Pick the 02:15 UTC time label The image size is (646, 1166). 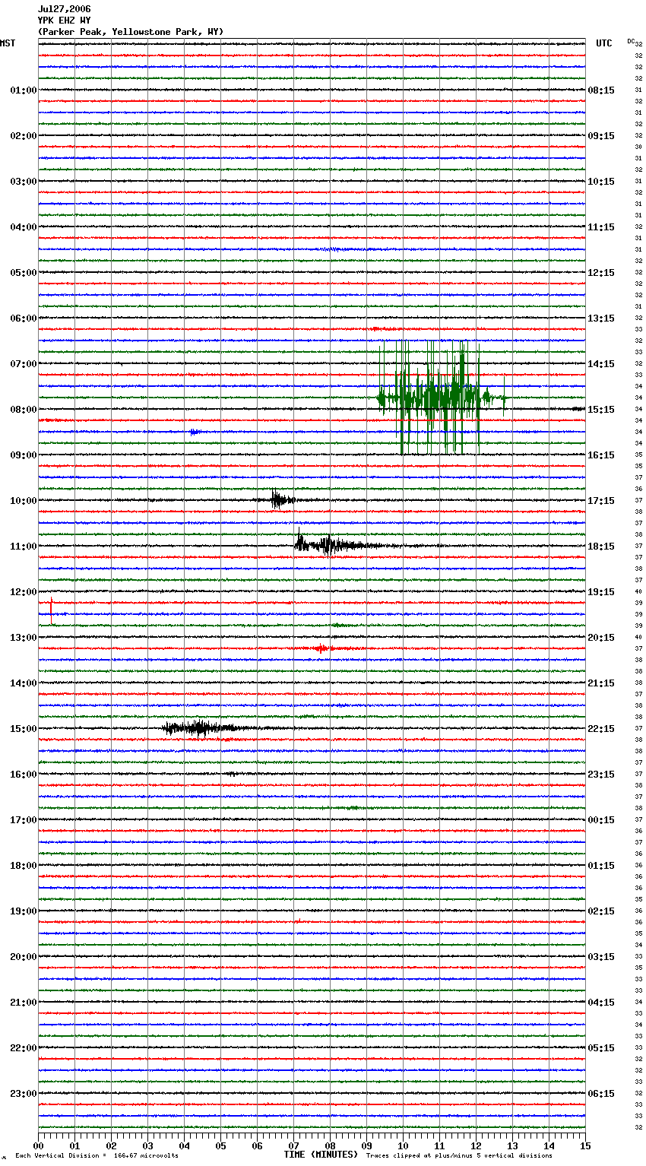click(601, 911)
